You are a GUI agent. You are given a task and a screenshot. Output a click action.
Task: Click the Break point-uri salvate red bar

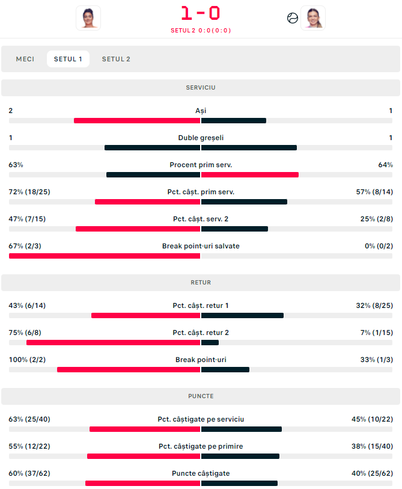click(x=105, y=256)
